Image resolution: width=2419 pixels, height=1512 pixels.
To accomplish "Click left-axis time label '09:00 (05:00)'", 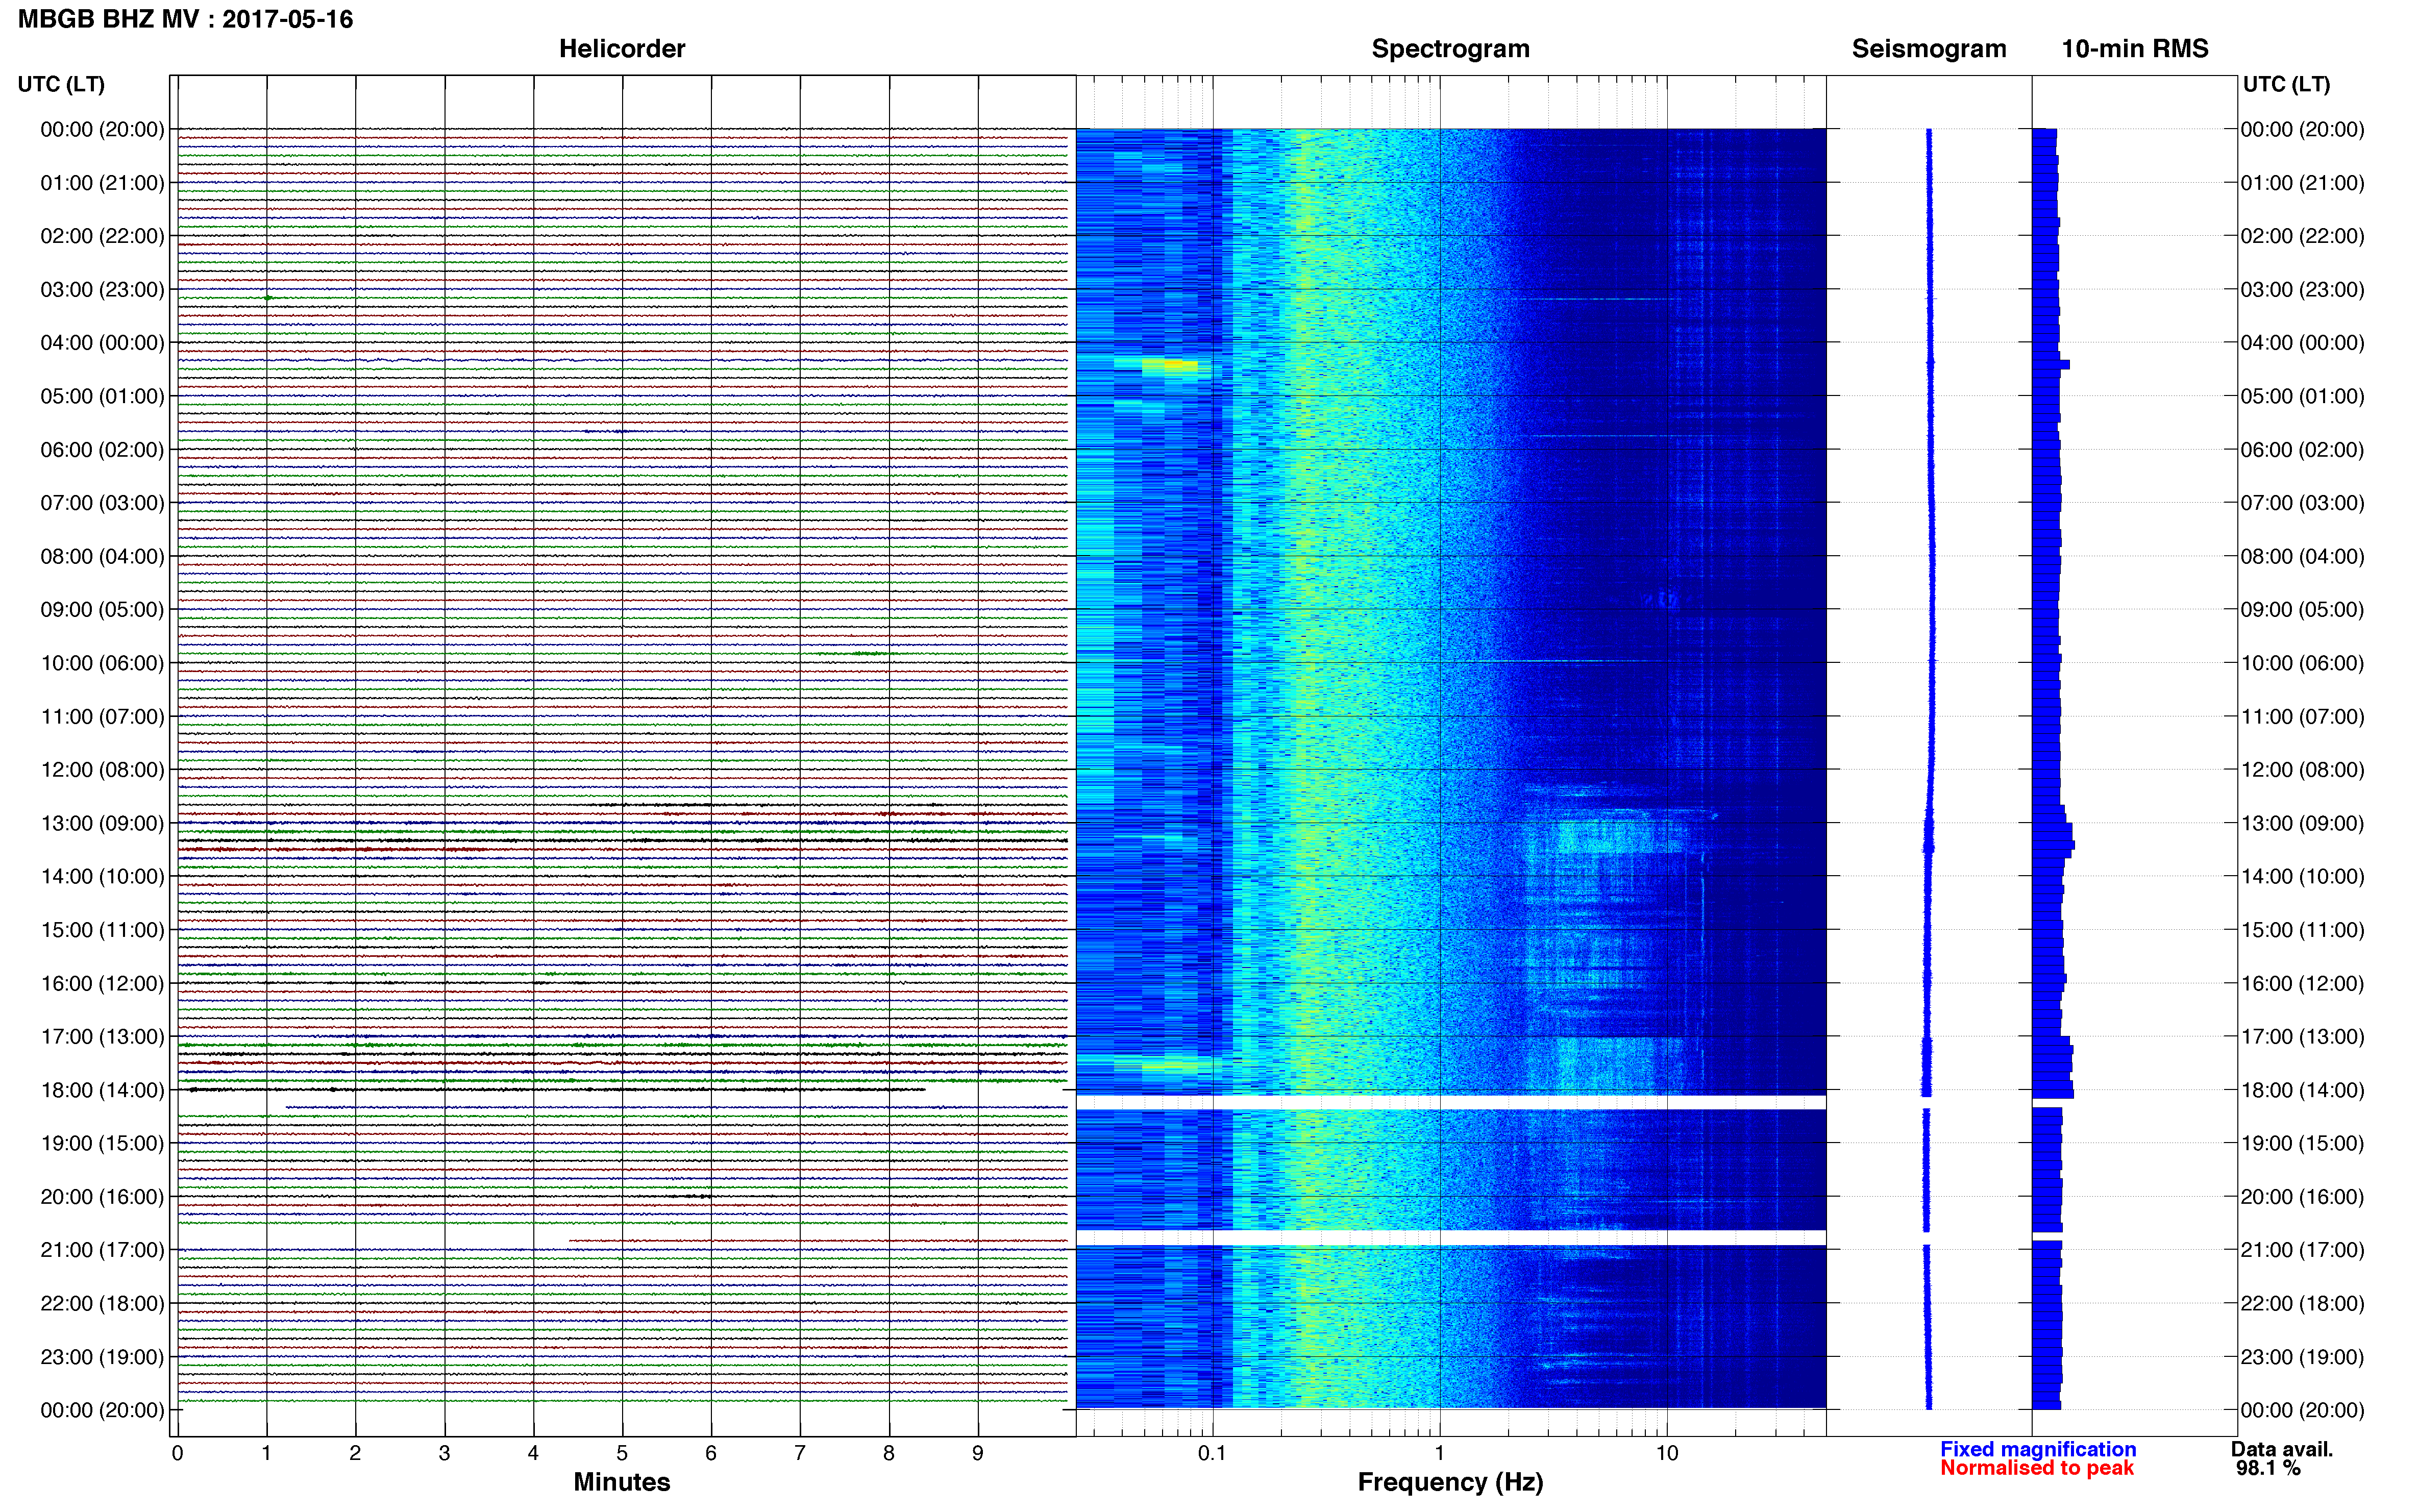I will [102, 610].
